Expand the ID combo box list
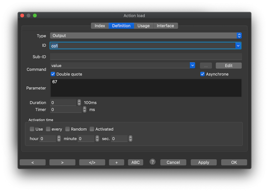 pyautogui.click(x=238, y=46)
